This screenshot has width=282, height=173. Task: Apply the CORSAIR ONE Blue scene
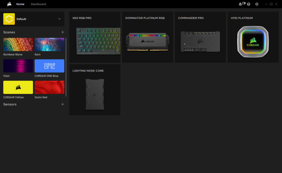coord(49,66)
